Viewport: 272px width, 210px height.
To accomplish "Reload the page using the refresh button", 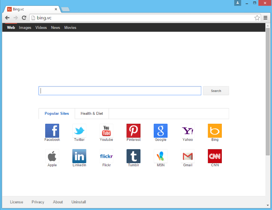I will coord(24,18).
